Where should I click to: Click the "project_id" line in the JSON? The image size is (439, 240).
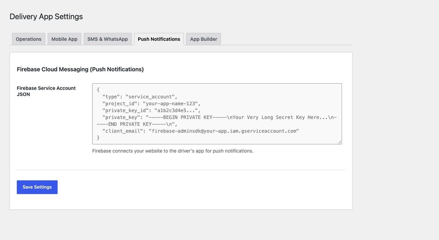coord(151,103)
